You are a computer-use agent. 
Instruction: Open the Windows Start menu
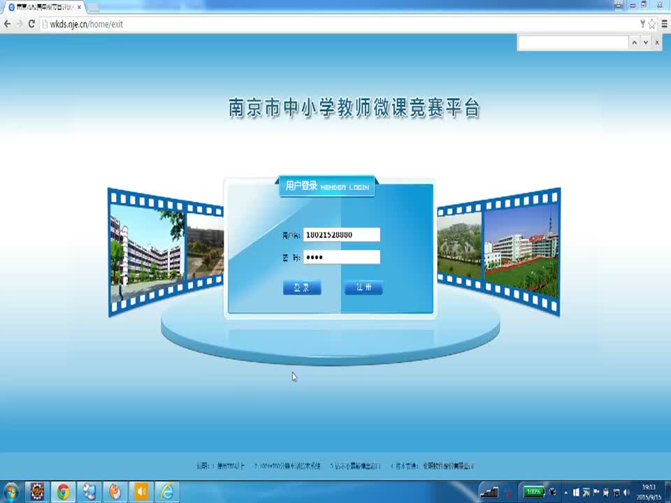(x=10, y=492)
